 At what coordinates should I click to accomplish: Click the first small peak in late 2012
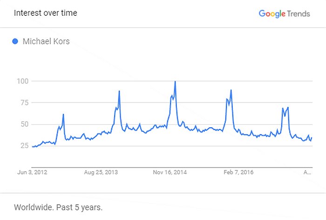pos(63,115)
